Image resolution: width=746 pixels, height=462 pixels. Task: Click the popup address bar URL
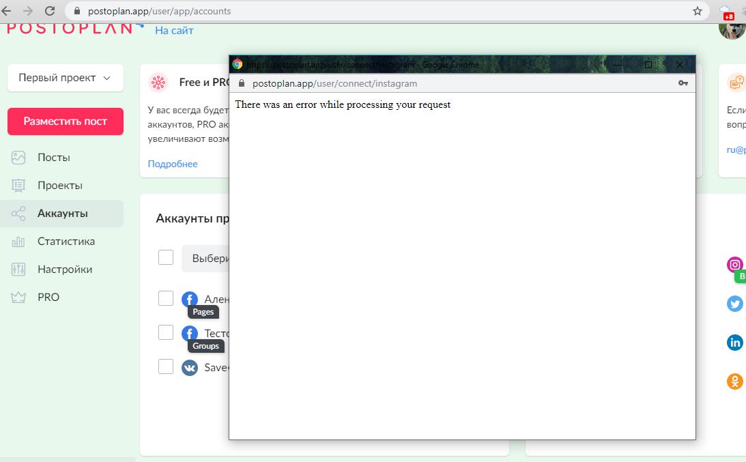click(335, 83)
